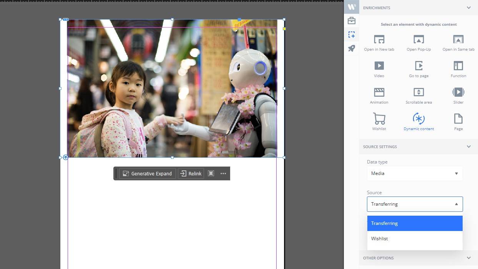This screenshot has height=269, width=478.
Task: Click the Generative Expand button
Action: coord(148,173)
